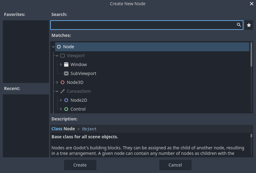
Task: Click the CanvasItem brush icon
Action: [x=63, y=91]
